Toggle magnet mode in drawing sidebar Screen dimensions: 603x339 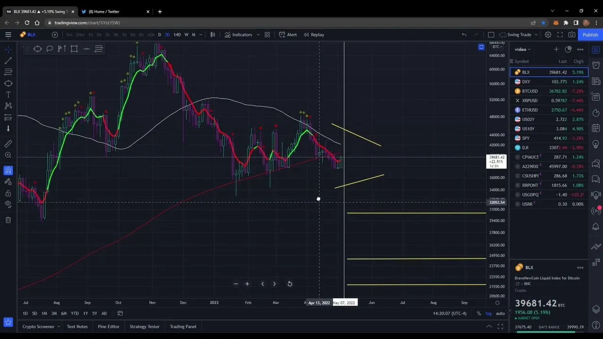coord(8,170)
